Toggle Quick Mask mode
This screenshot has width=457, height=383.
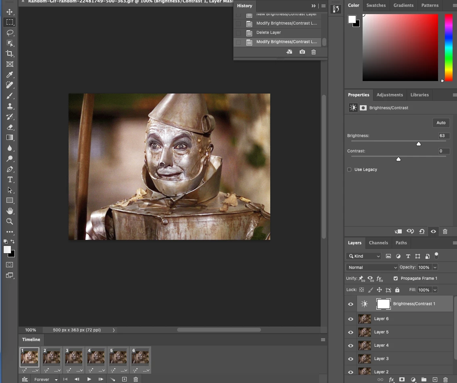tap(10, 265)
